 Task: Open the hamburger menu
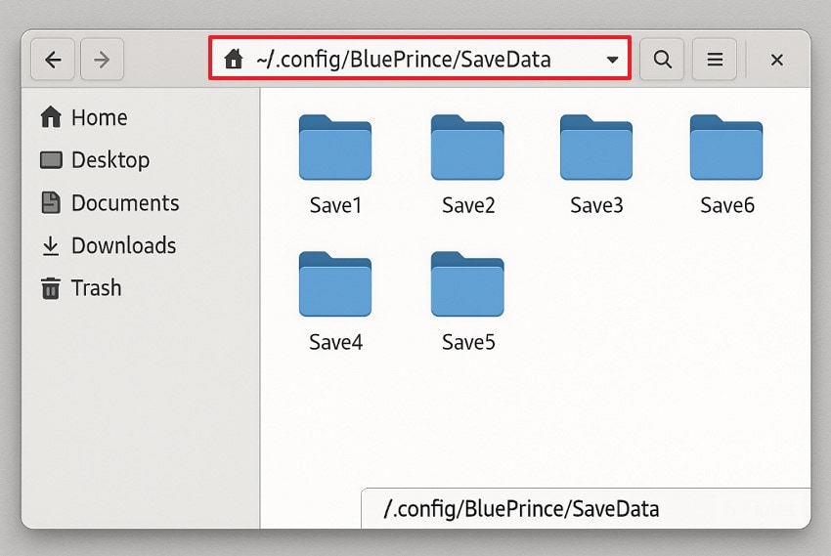[x=715, y=60]
